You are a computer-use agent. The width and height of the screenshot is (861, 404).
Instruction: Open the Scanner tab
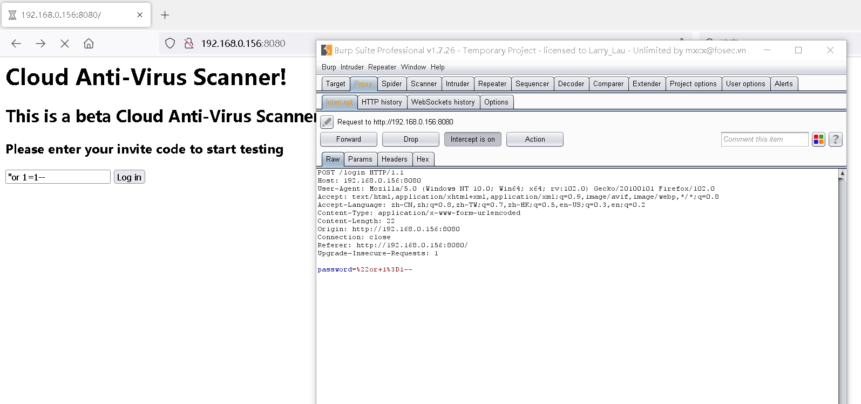(424, 84)
